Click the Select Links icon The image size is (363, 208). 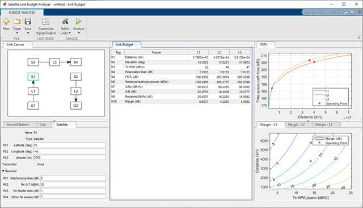coord(65,22)
